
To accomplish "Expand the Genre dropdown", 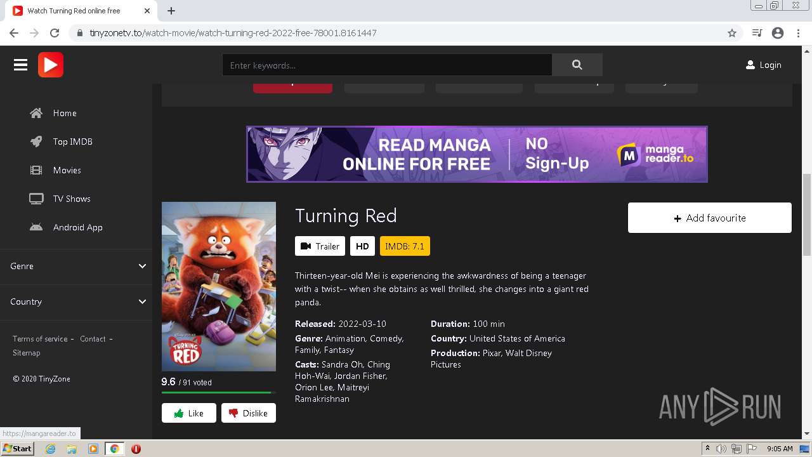I will click(76, 266).
